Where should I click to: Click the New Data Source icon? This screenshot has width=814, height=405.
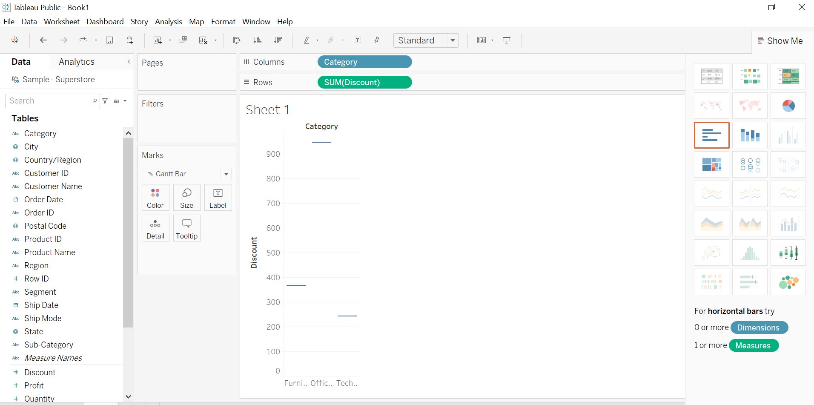[x=130, y=40]
